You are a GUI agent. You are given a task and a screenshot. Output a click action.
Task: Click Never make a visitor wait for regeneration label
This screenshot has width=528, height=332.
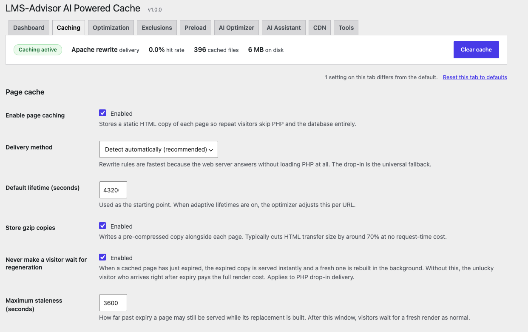(x=46, y=263)
